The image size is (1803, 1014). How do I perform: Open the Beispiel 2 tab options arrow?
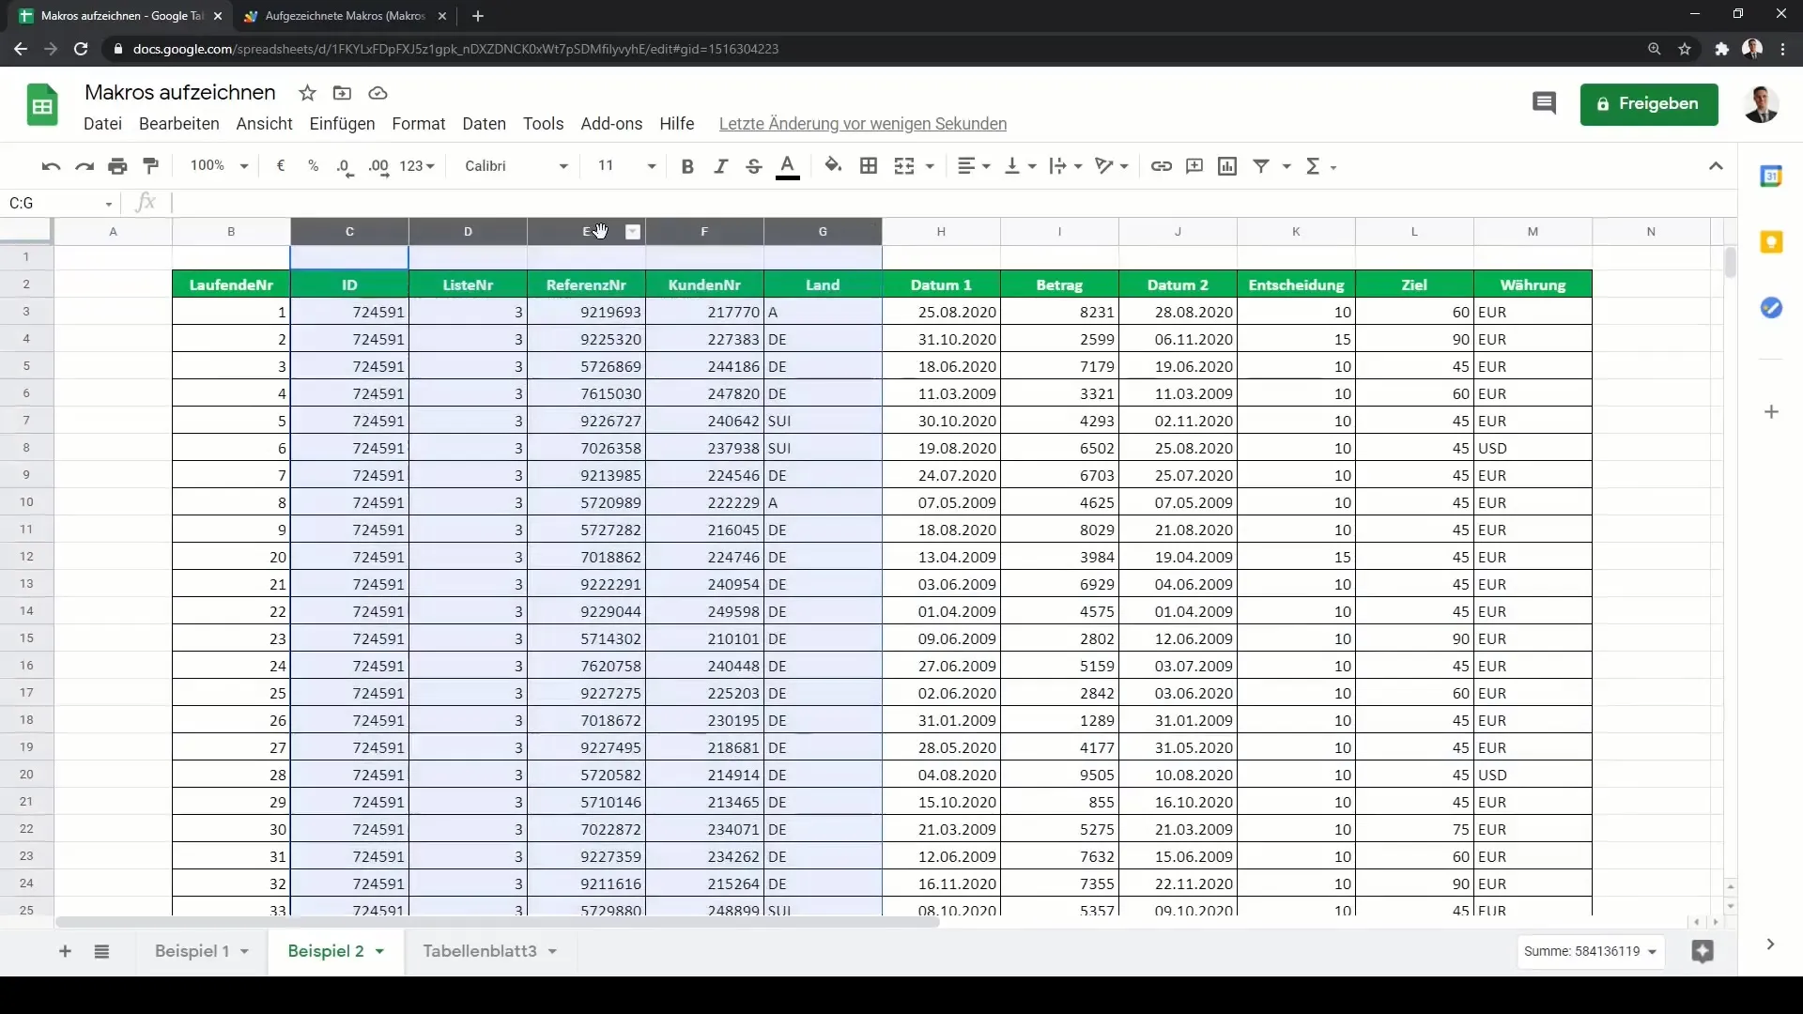[x=379, y=951]
